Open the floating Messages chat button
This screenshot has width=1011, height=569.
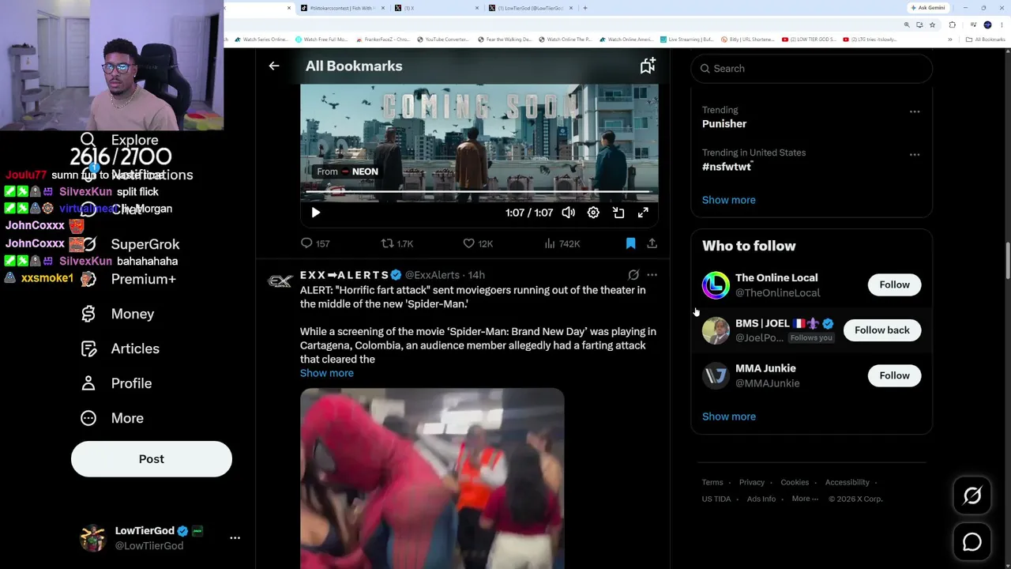click(x=972, y=542)
